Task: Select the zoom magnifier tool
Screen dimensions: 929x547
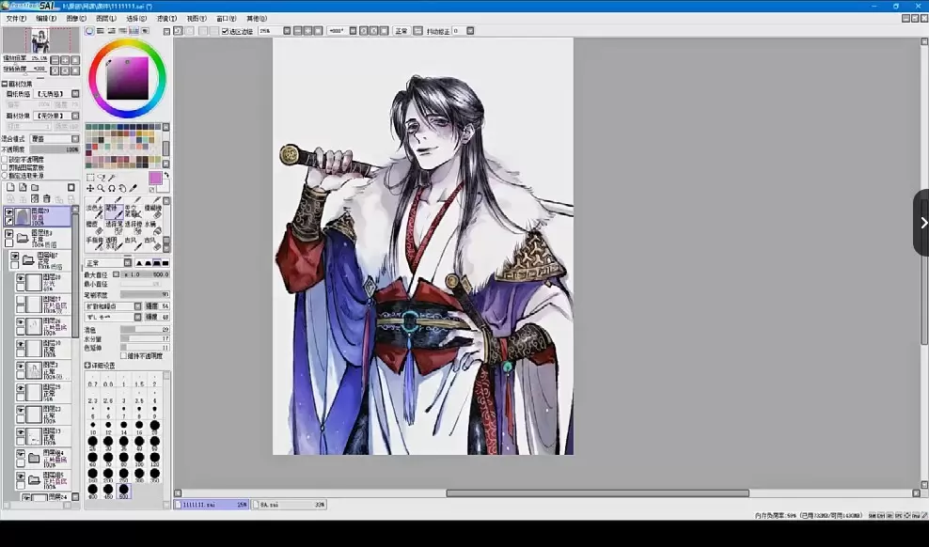Action: click(101, 189)
